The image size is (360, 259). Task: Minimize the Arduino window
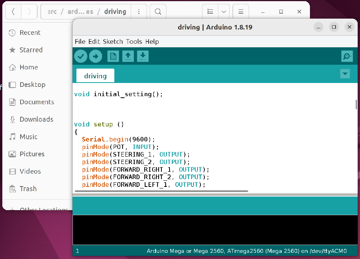(x=318, y=27)
